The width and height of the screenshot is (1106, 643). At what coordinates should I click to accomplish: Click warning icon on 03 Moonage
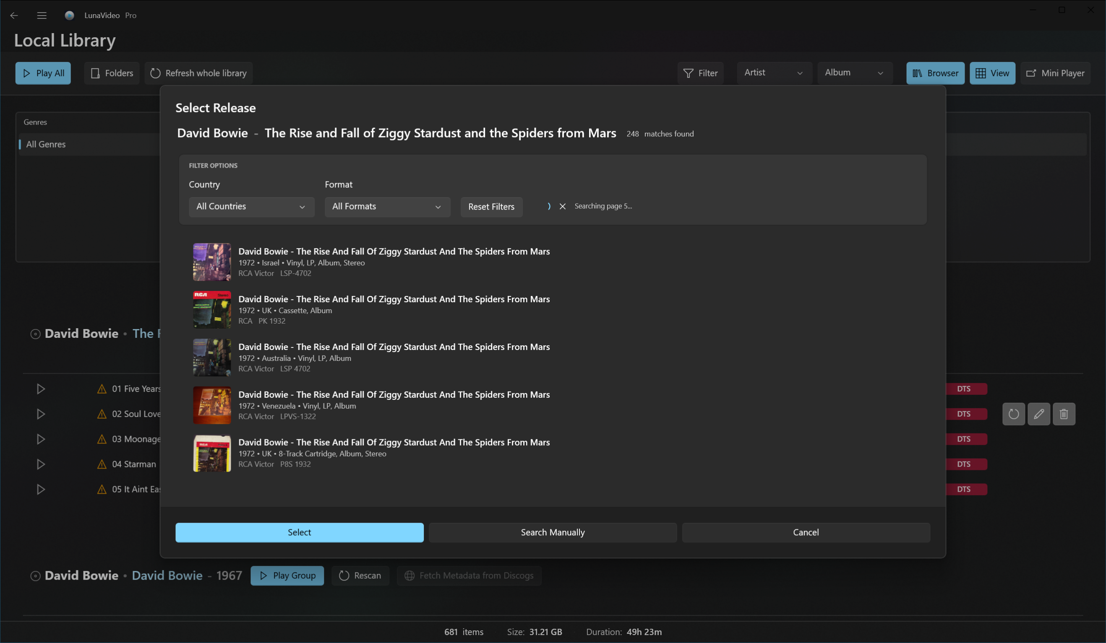pyautogui.click(x=102, y=439)
